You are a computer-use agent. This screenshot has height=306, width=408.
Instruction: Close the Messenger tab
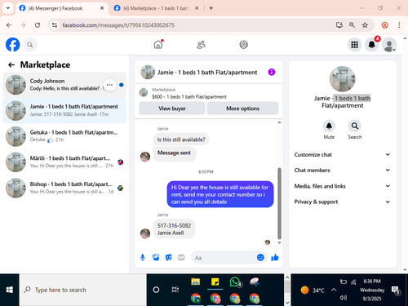point(102,8)
